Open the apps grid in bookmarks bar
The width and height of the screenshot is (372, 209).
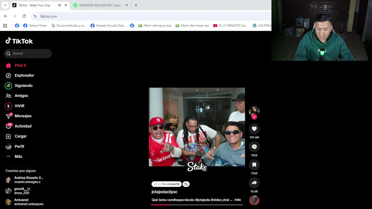(5, 26)
